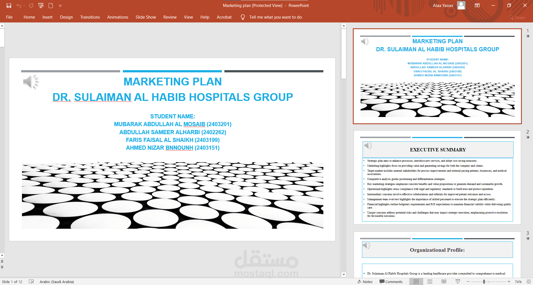This screenshot has width=533, height=285.
Task: Click the Repeat circular arrow icon
Action: pos(31,6)
